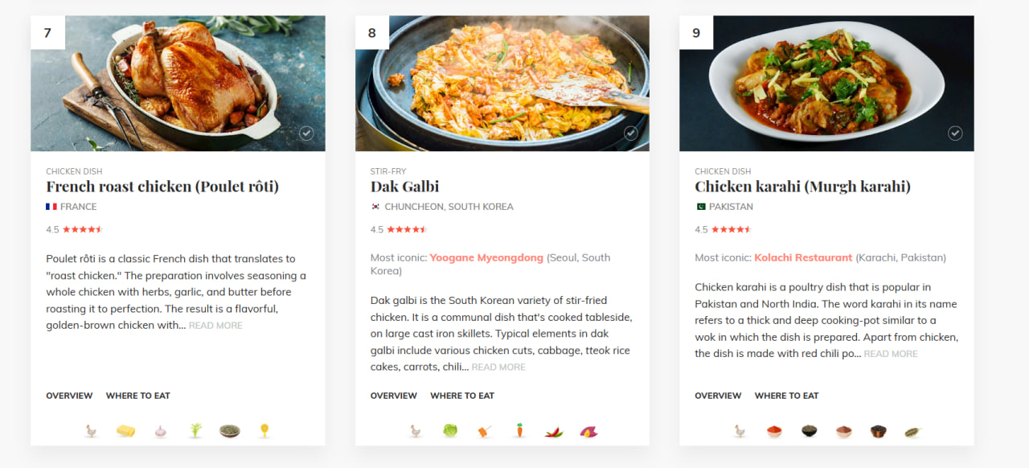Click the star rating under Dak Galbi
The height and width of the screenshot is (468, 1029).
pos(407,230)
